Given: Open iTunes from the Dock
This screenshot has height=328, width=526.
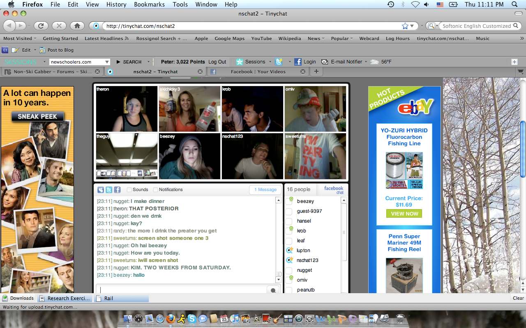Looking at the screenshot, I should point(235,319).
